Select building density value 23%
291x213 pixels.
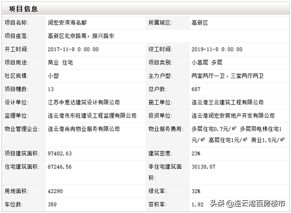(196, 153)
